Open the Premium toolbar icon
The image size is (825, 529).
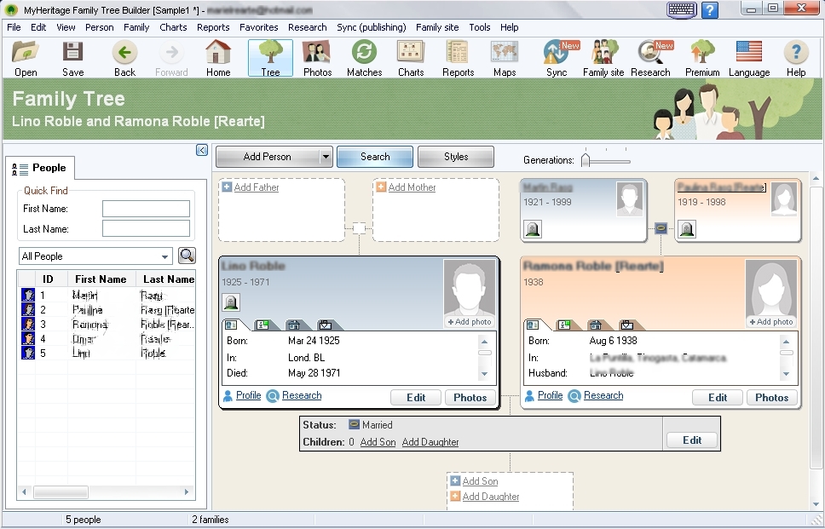702,59
